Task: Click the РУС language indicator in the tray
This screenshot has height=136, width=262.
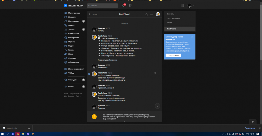Action: pos(247,134)
